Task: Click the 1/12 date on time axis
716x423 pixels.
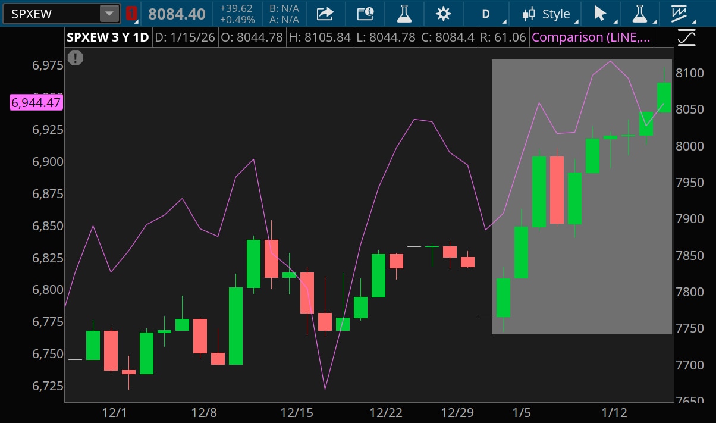Action: click(614, 413)
